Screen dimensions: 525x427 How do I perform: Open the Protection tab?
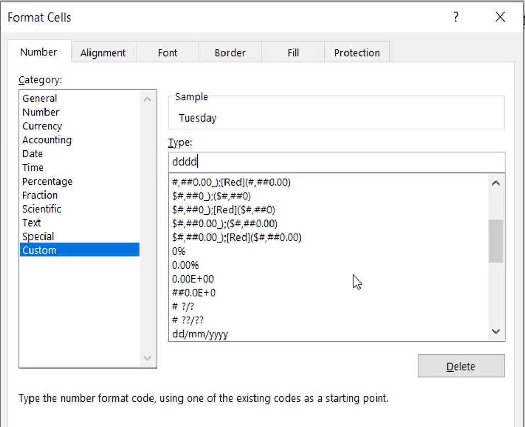click(356, 52)
